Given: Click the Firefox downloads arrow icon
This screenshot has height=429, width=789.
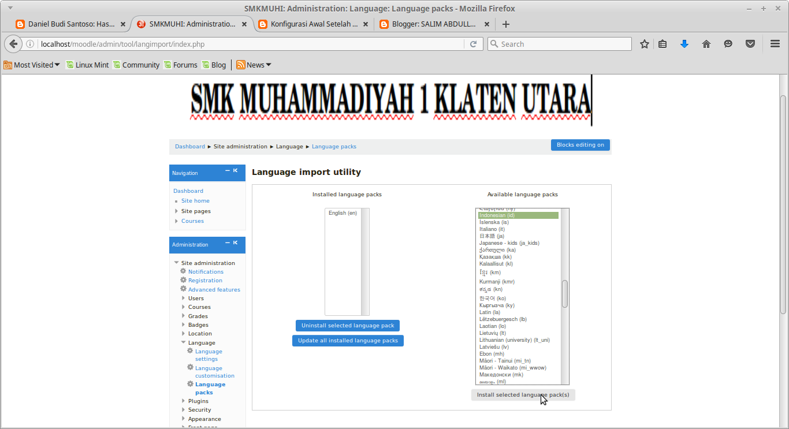Looking at the screenshot, I should coord(684,43).
